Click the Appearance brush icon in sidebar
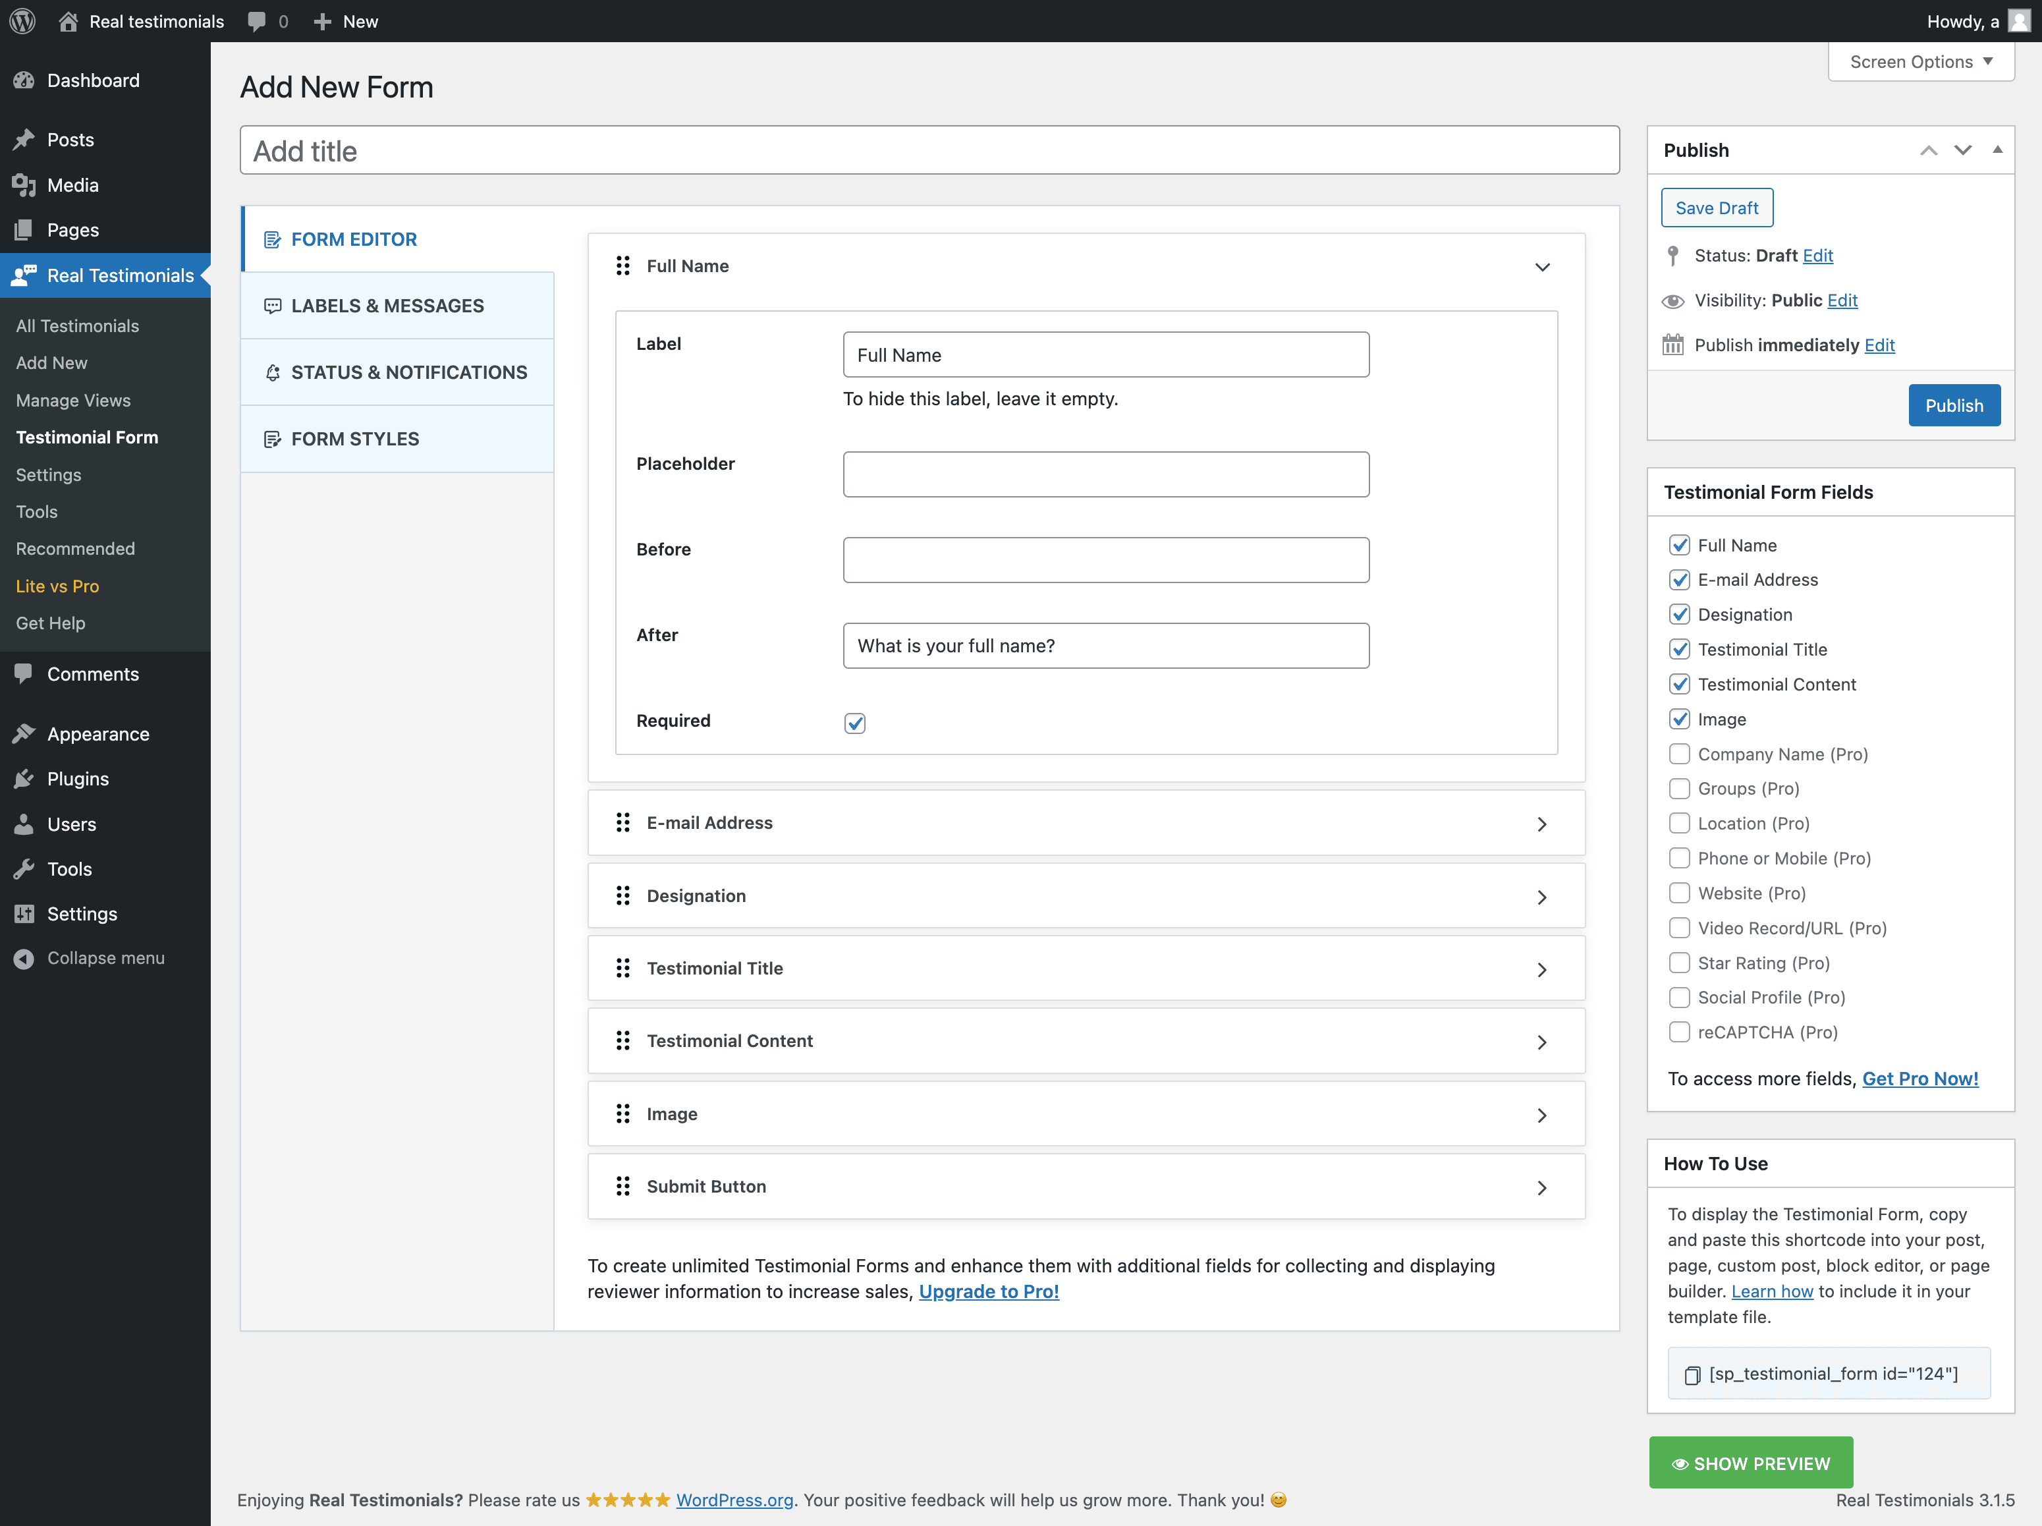 (x=24, y=734)
